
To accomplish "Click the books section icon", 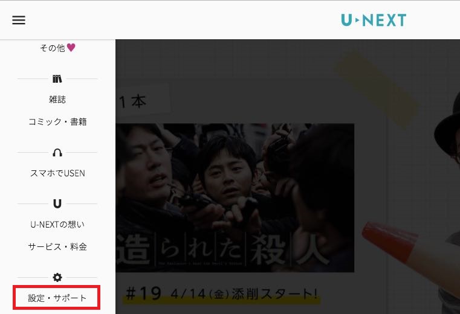I will click(57, 79).
